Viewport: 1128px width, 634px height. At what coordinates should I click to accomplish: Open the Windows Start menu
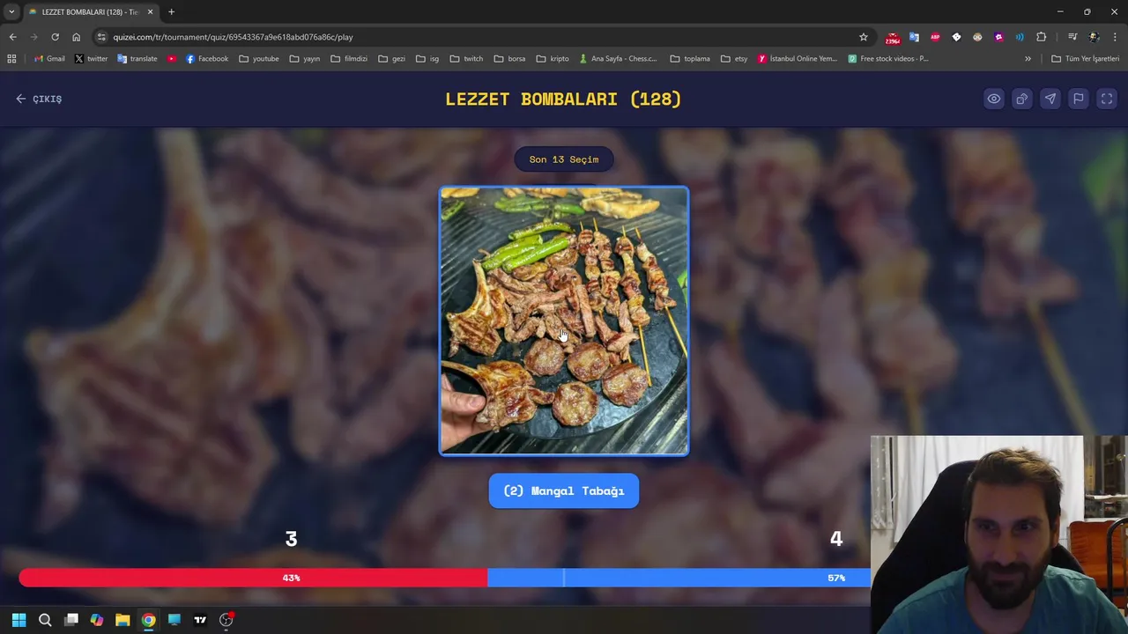coord(19,620)
